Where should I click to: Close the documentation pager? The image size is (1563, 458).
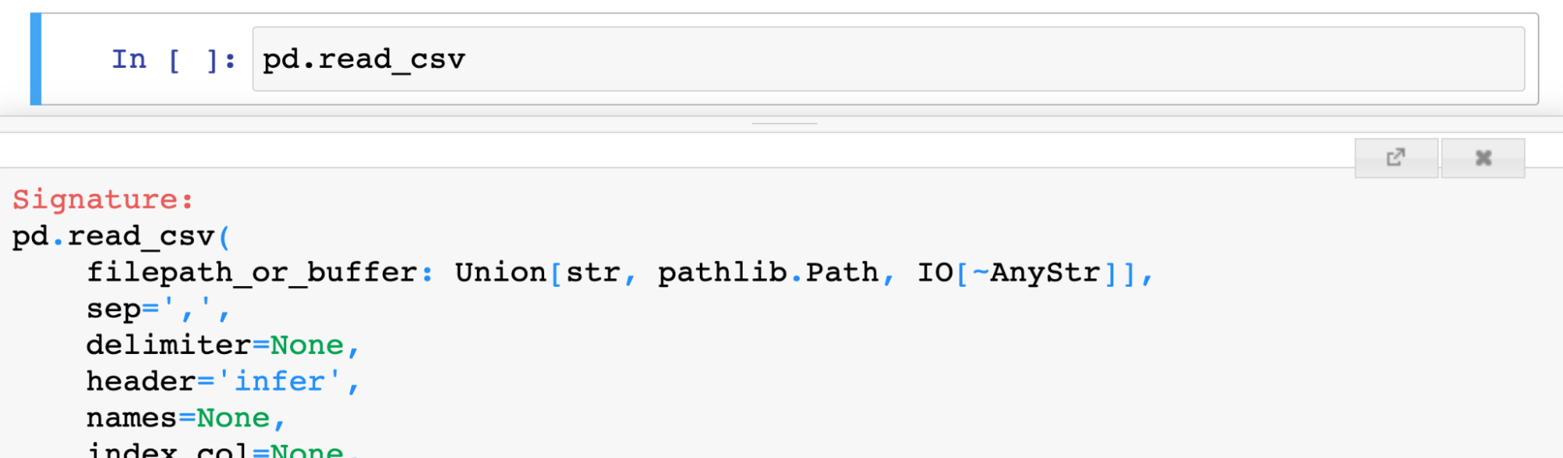click(1482, 158)
